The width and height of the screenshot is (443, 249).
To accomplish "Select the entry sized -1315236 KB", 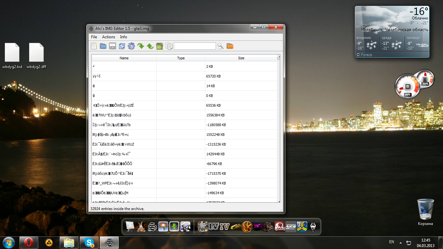I will [x=184, y=144].
